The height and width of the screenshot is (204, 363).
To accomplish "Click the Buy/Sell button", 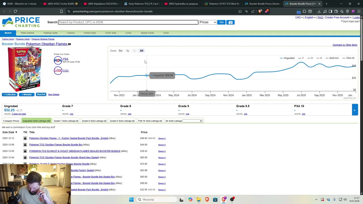I will pyautogui.click(x=41, y=94).
